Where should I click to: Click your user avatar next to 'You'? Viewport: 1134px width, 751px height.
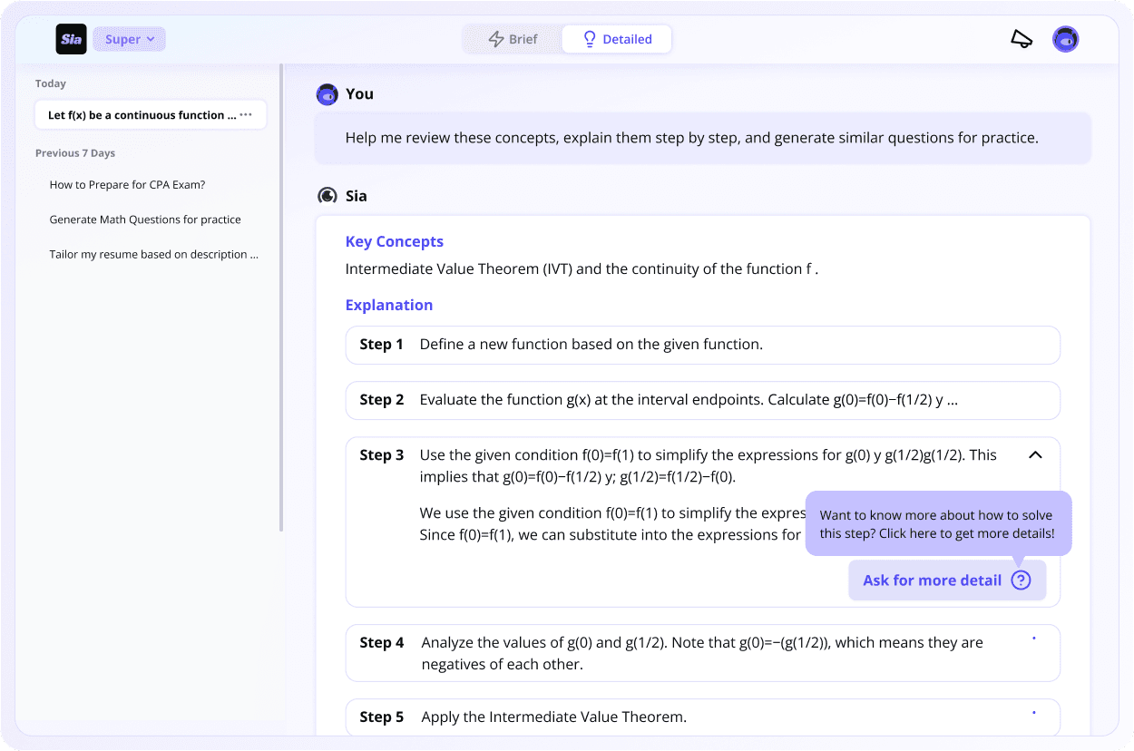(327, 93)
